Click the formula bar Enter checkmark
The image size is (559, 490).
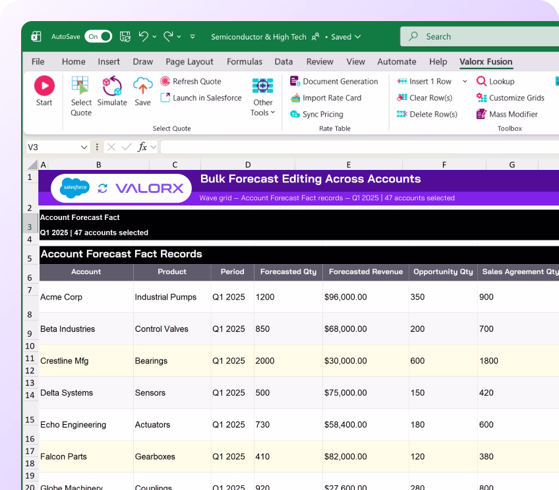[127, 147]
